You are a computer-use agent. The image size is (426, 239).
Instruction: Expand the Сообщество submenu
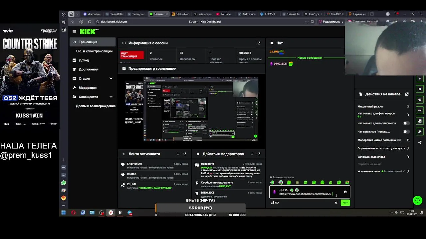tap(111, 97)
